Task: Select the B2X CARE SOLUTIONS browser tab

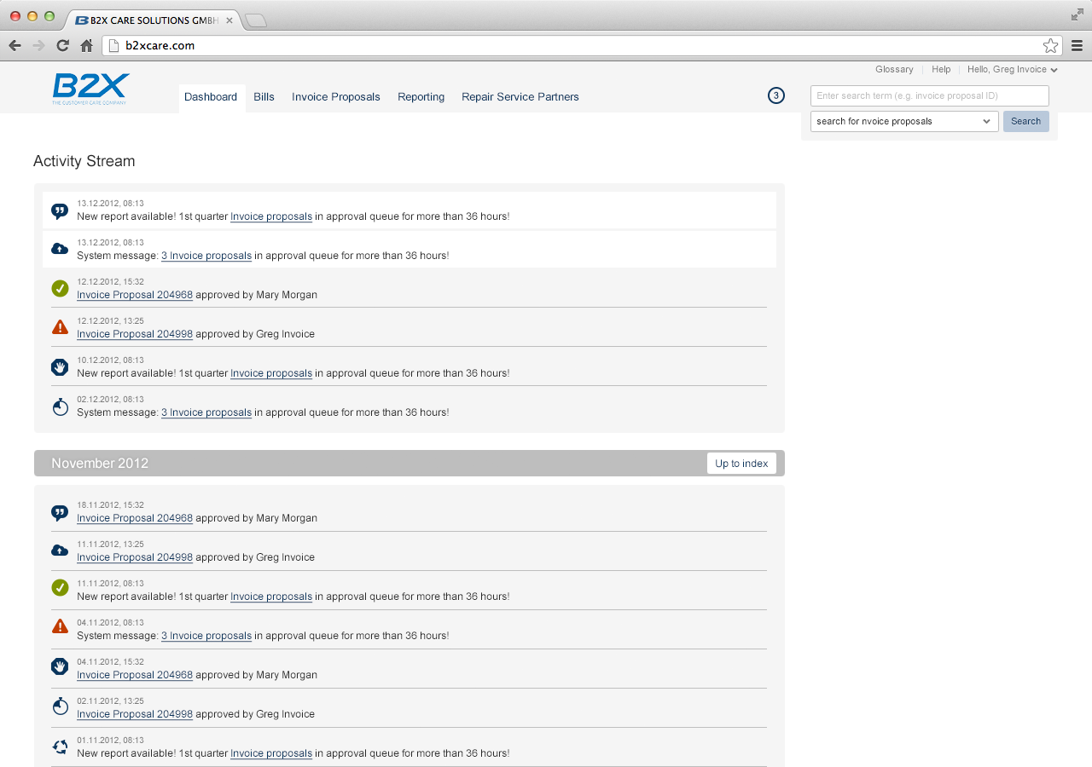Action: click(154, 20)
